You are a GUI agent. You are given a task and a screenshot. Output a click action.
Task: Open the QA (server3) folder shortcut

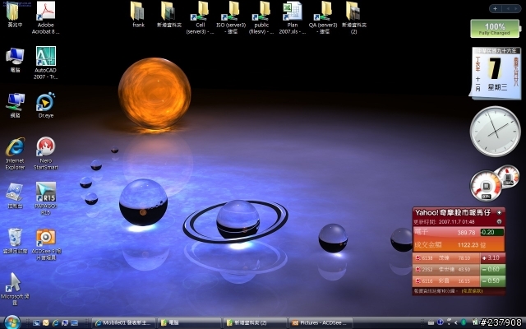point(323,17)
